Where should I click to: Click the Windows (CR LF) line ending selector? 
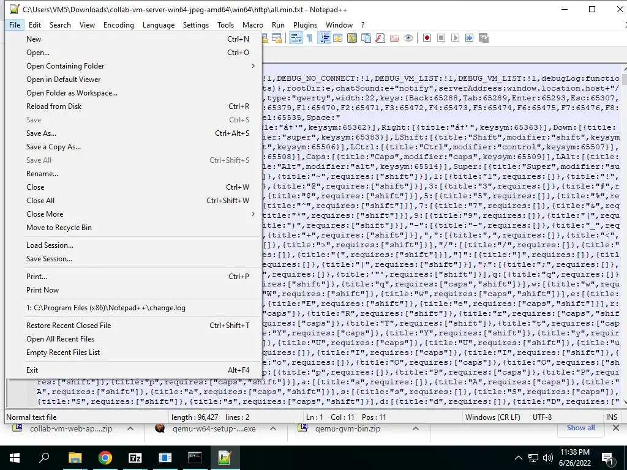coord(493,417)
